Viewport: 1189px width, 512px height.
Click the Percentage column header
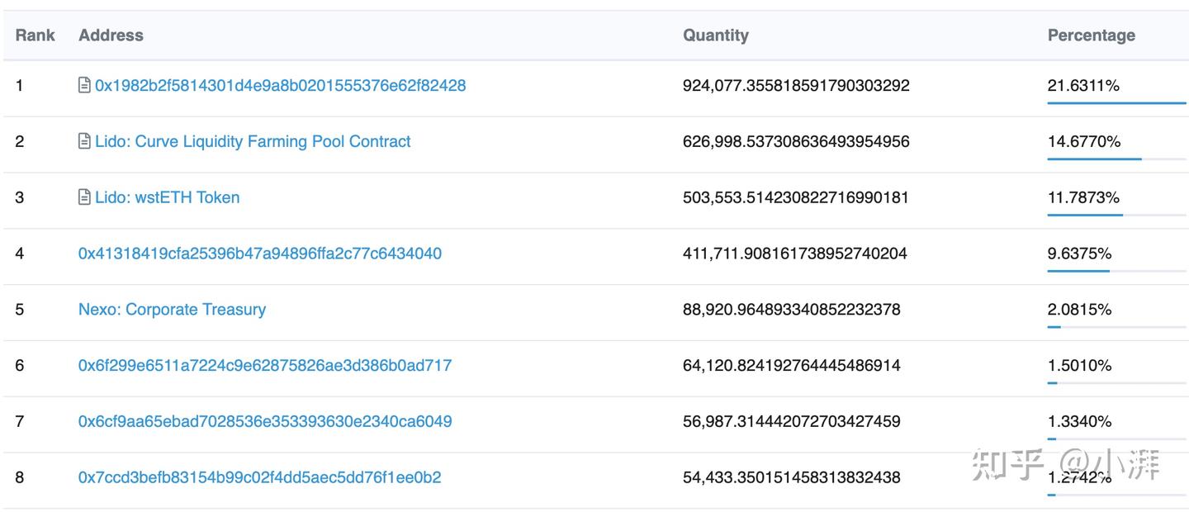click(x=1091, y=36)
